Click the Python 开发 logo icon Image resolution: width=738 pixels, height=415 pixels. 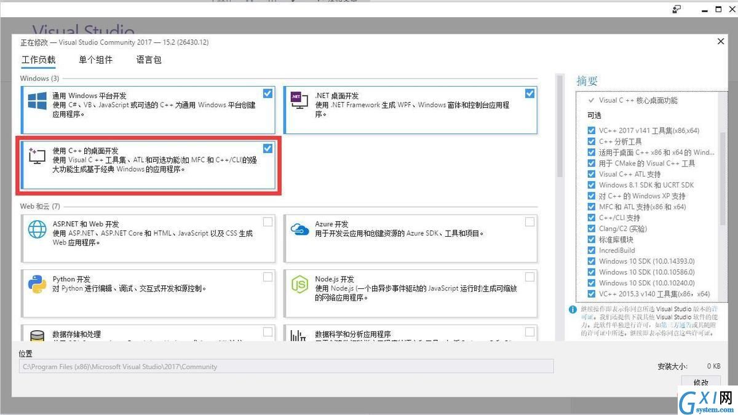[37, 284]
